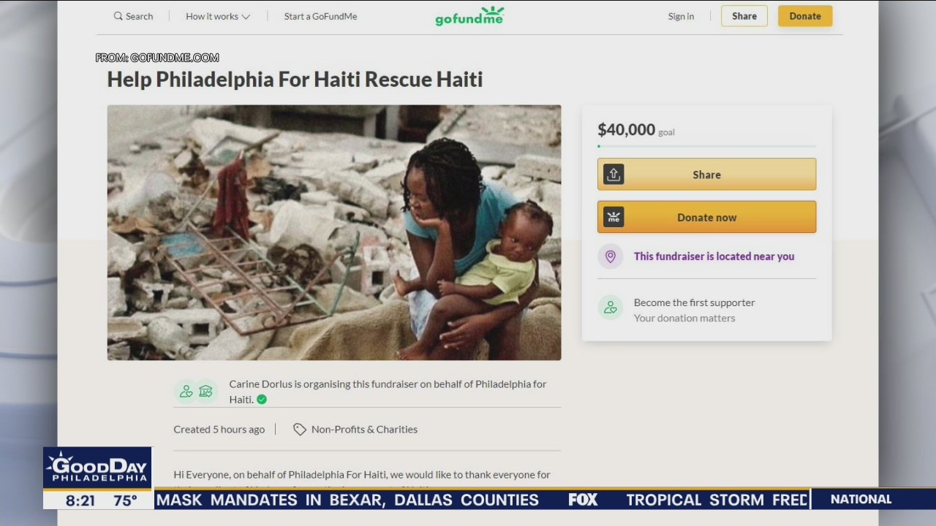Image resolution: width=936 pixels, height=526 pixels.
Task: Click the charity building icon
Action: 205,392
